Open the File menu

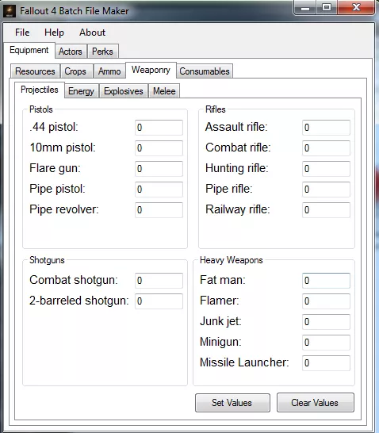(22, 33)
